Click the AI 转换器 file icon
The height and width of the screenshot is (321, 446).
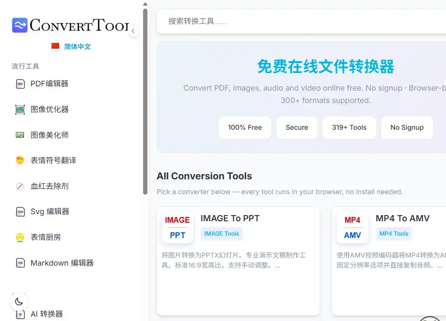click(x=20, y=314)
